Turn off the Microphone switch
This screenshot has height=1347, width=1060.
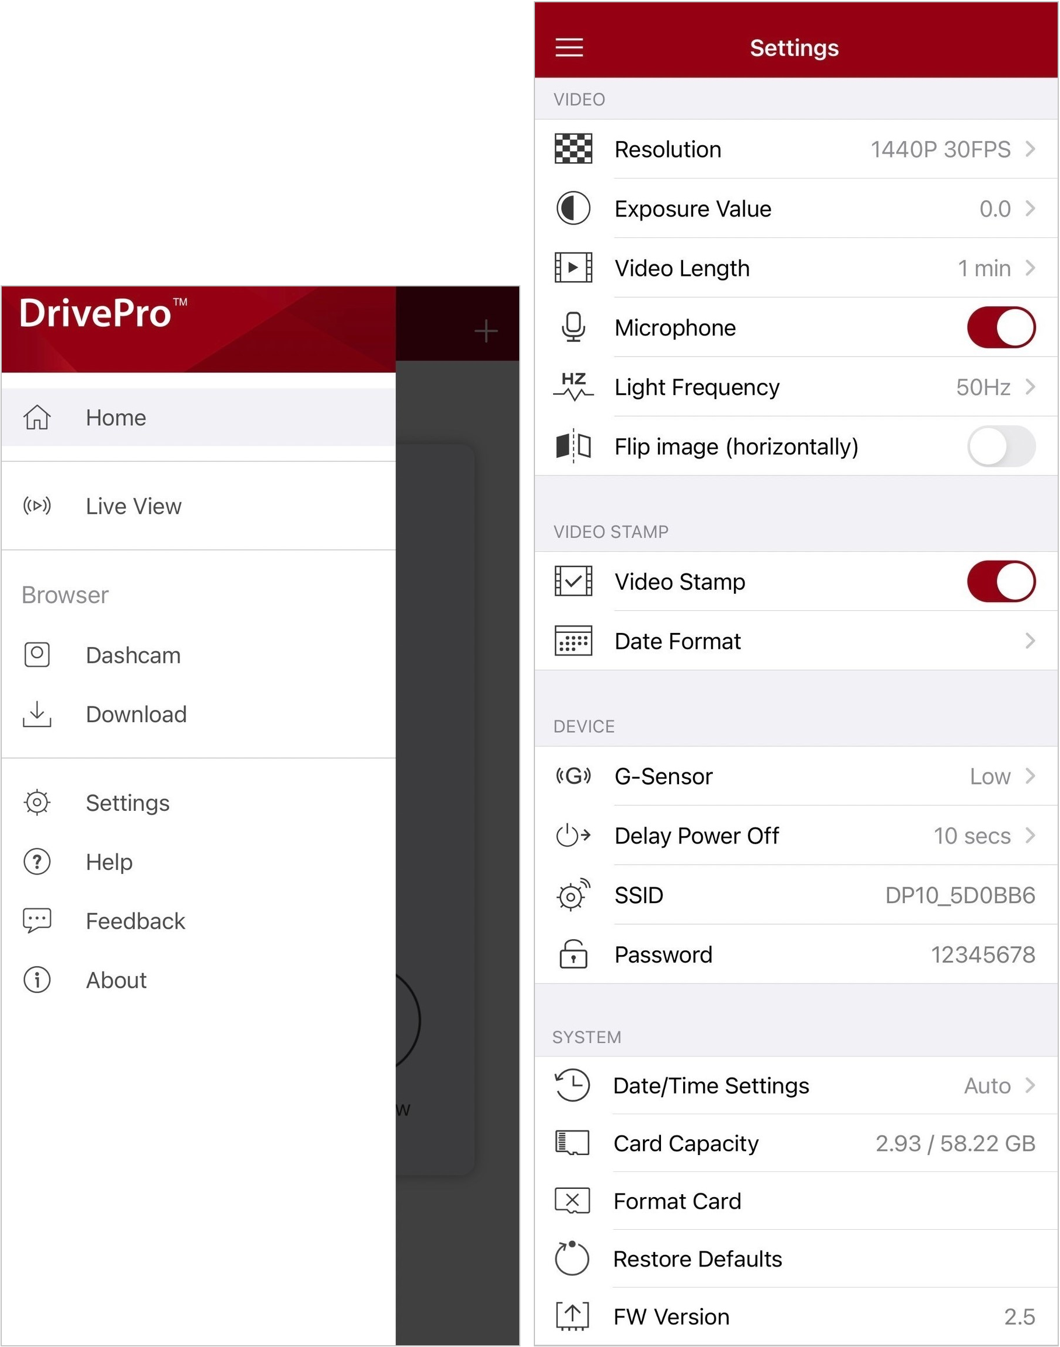1001,328
